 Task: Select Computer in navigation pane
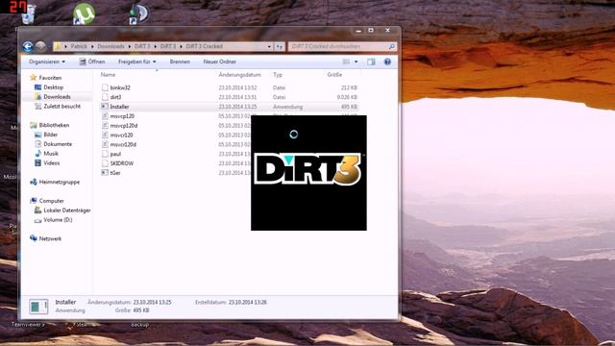(51, 201)
